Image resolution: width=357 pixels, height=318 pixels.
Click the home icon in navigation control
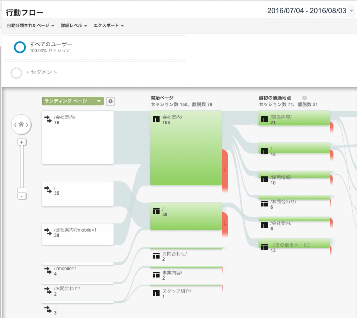click(21, 124)
